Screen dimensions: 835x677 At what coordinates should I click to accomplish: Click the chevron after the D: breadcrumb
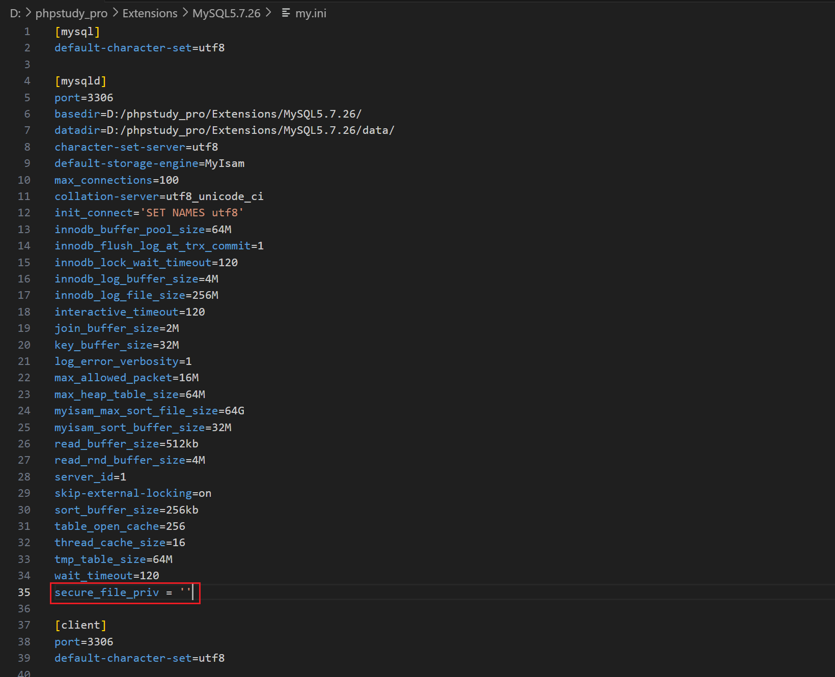(x=29, y=13)
